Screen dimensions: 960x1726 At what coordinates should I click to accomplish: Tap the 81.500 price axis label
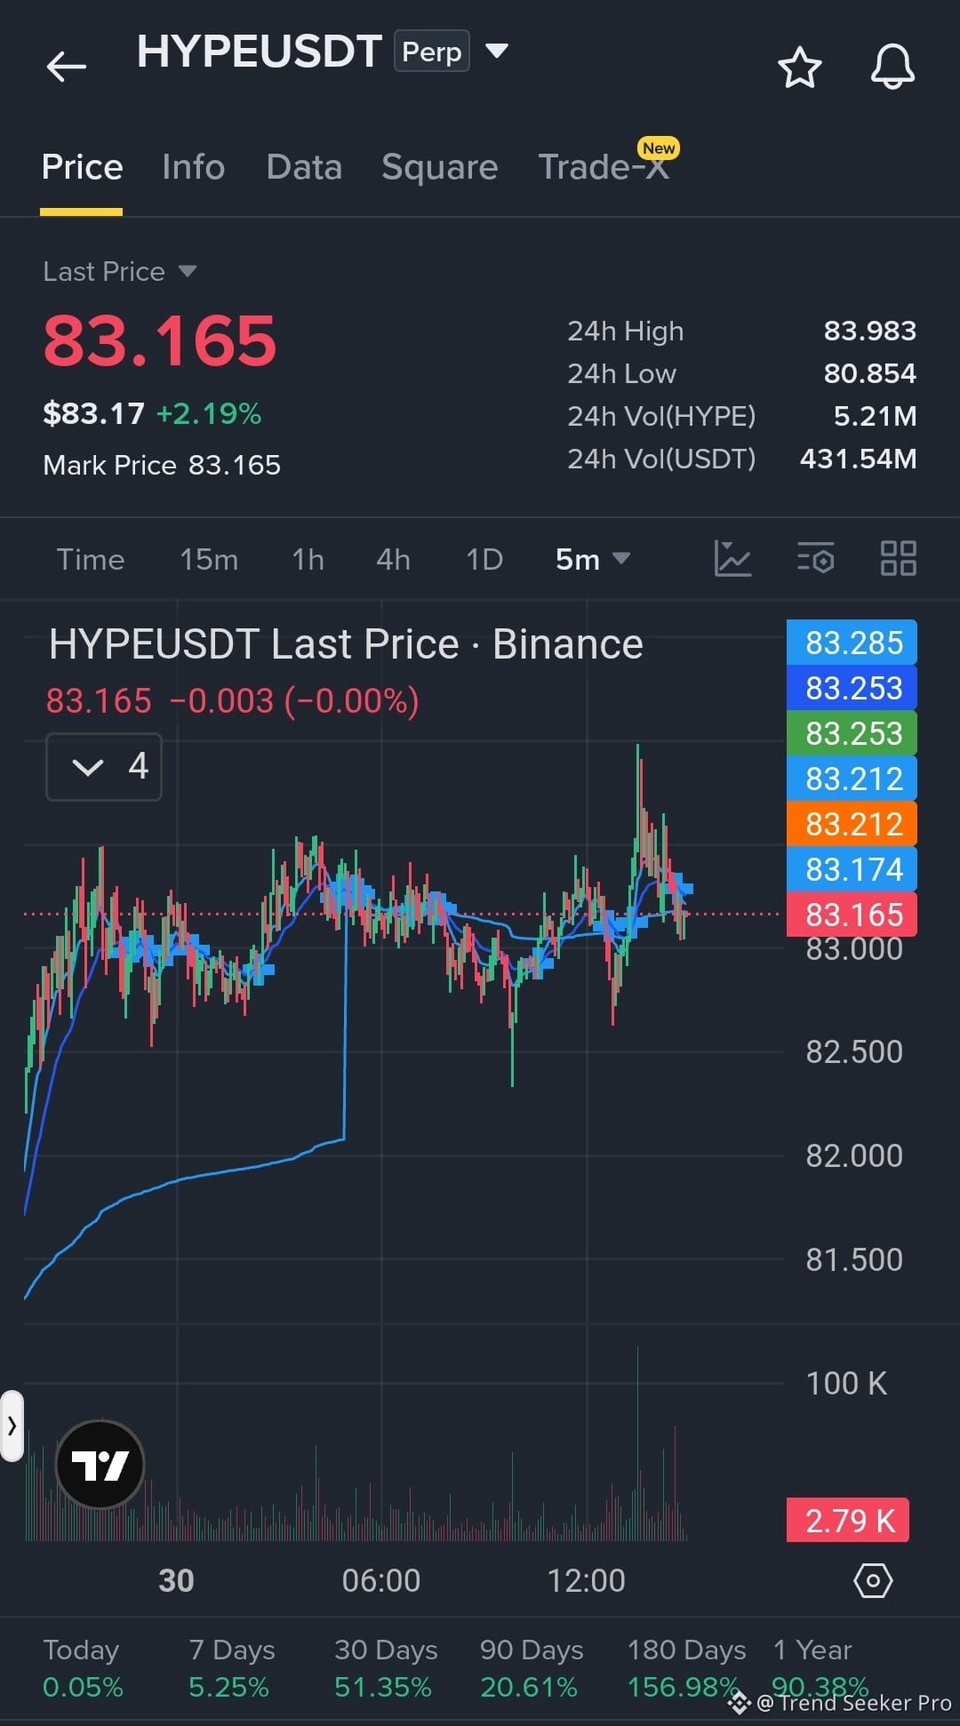[x=854, y=1259]
